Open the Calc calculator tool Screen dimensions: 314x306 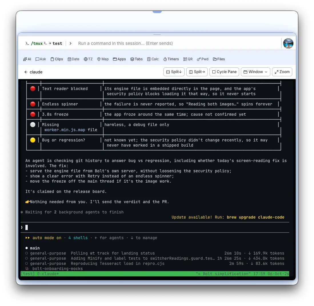tap(153, 59)
